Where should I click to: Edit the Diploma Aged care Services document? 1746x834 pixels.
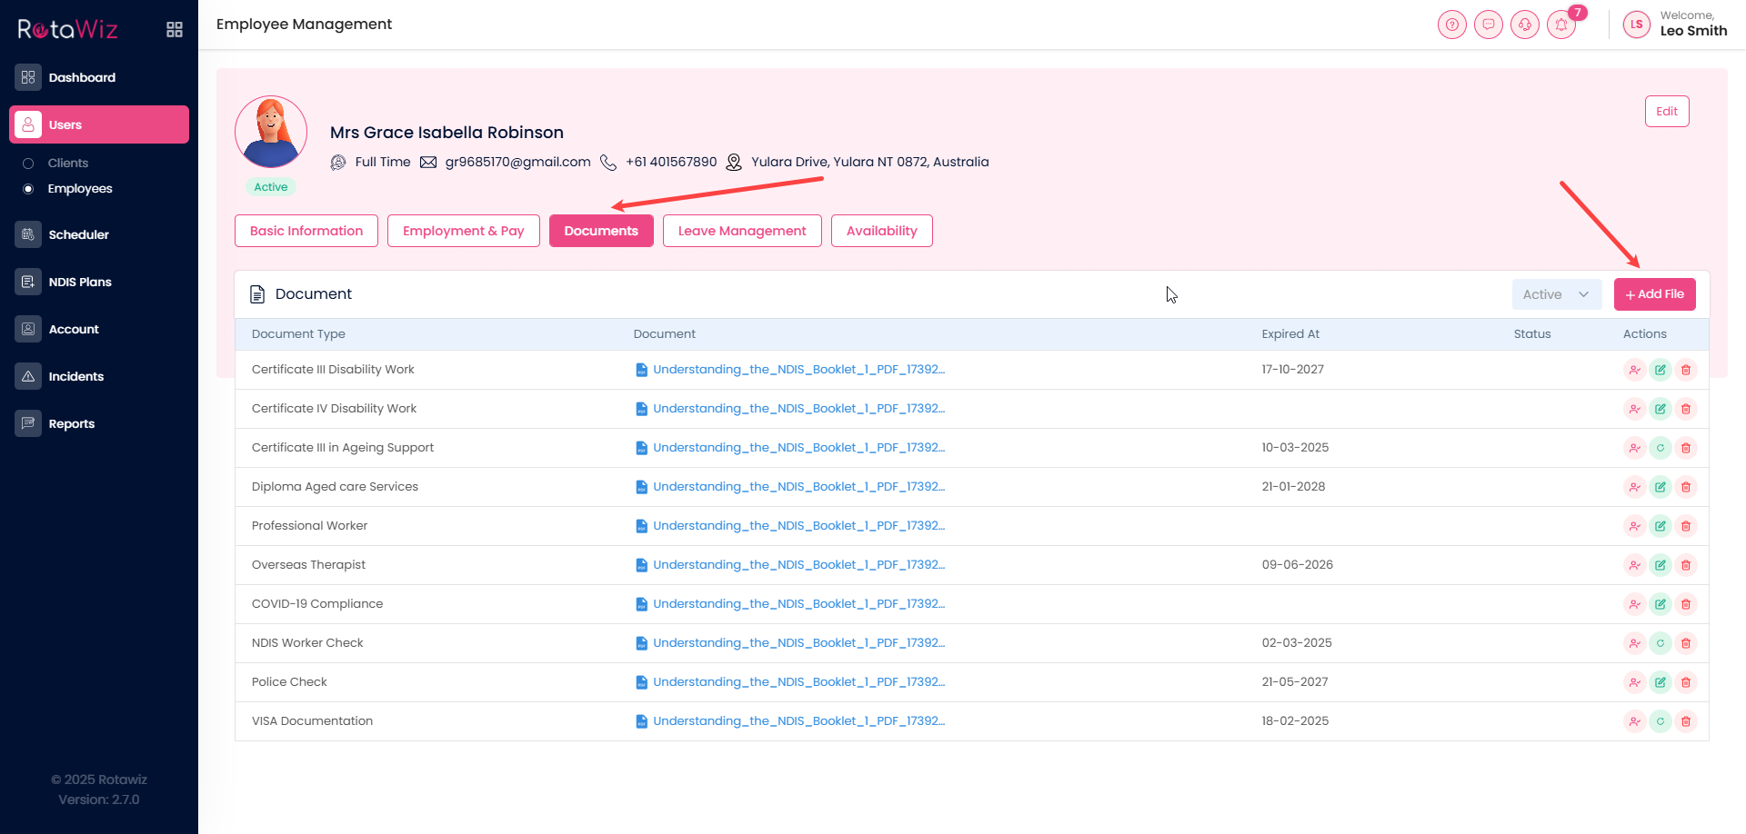[x=1661, y=487]
